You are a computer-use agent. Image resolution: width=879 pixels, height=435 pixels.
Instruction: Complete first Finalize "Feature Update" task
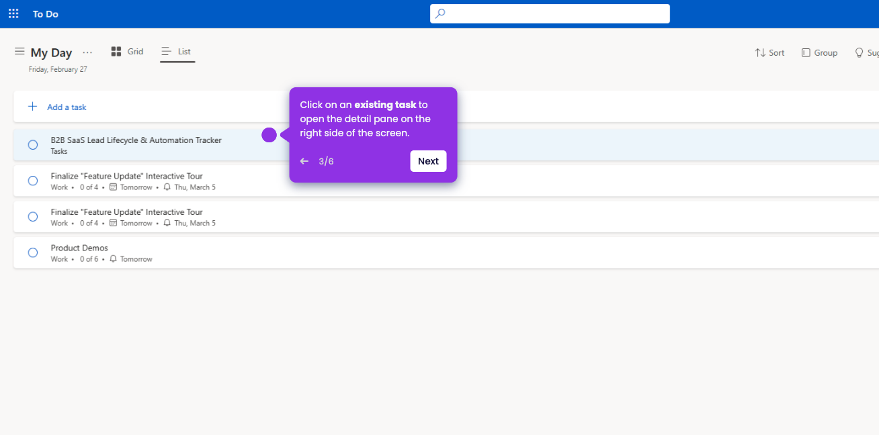(32, 181)
